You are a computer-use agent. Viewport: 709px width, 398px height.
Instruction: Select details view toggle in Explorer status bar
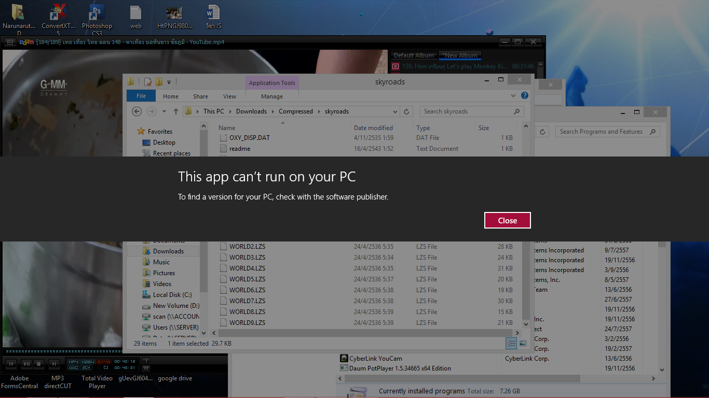[x=511, y=343]
